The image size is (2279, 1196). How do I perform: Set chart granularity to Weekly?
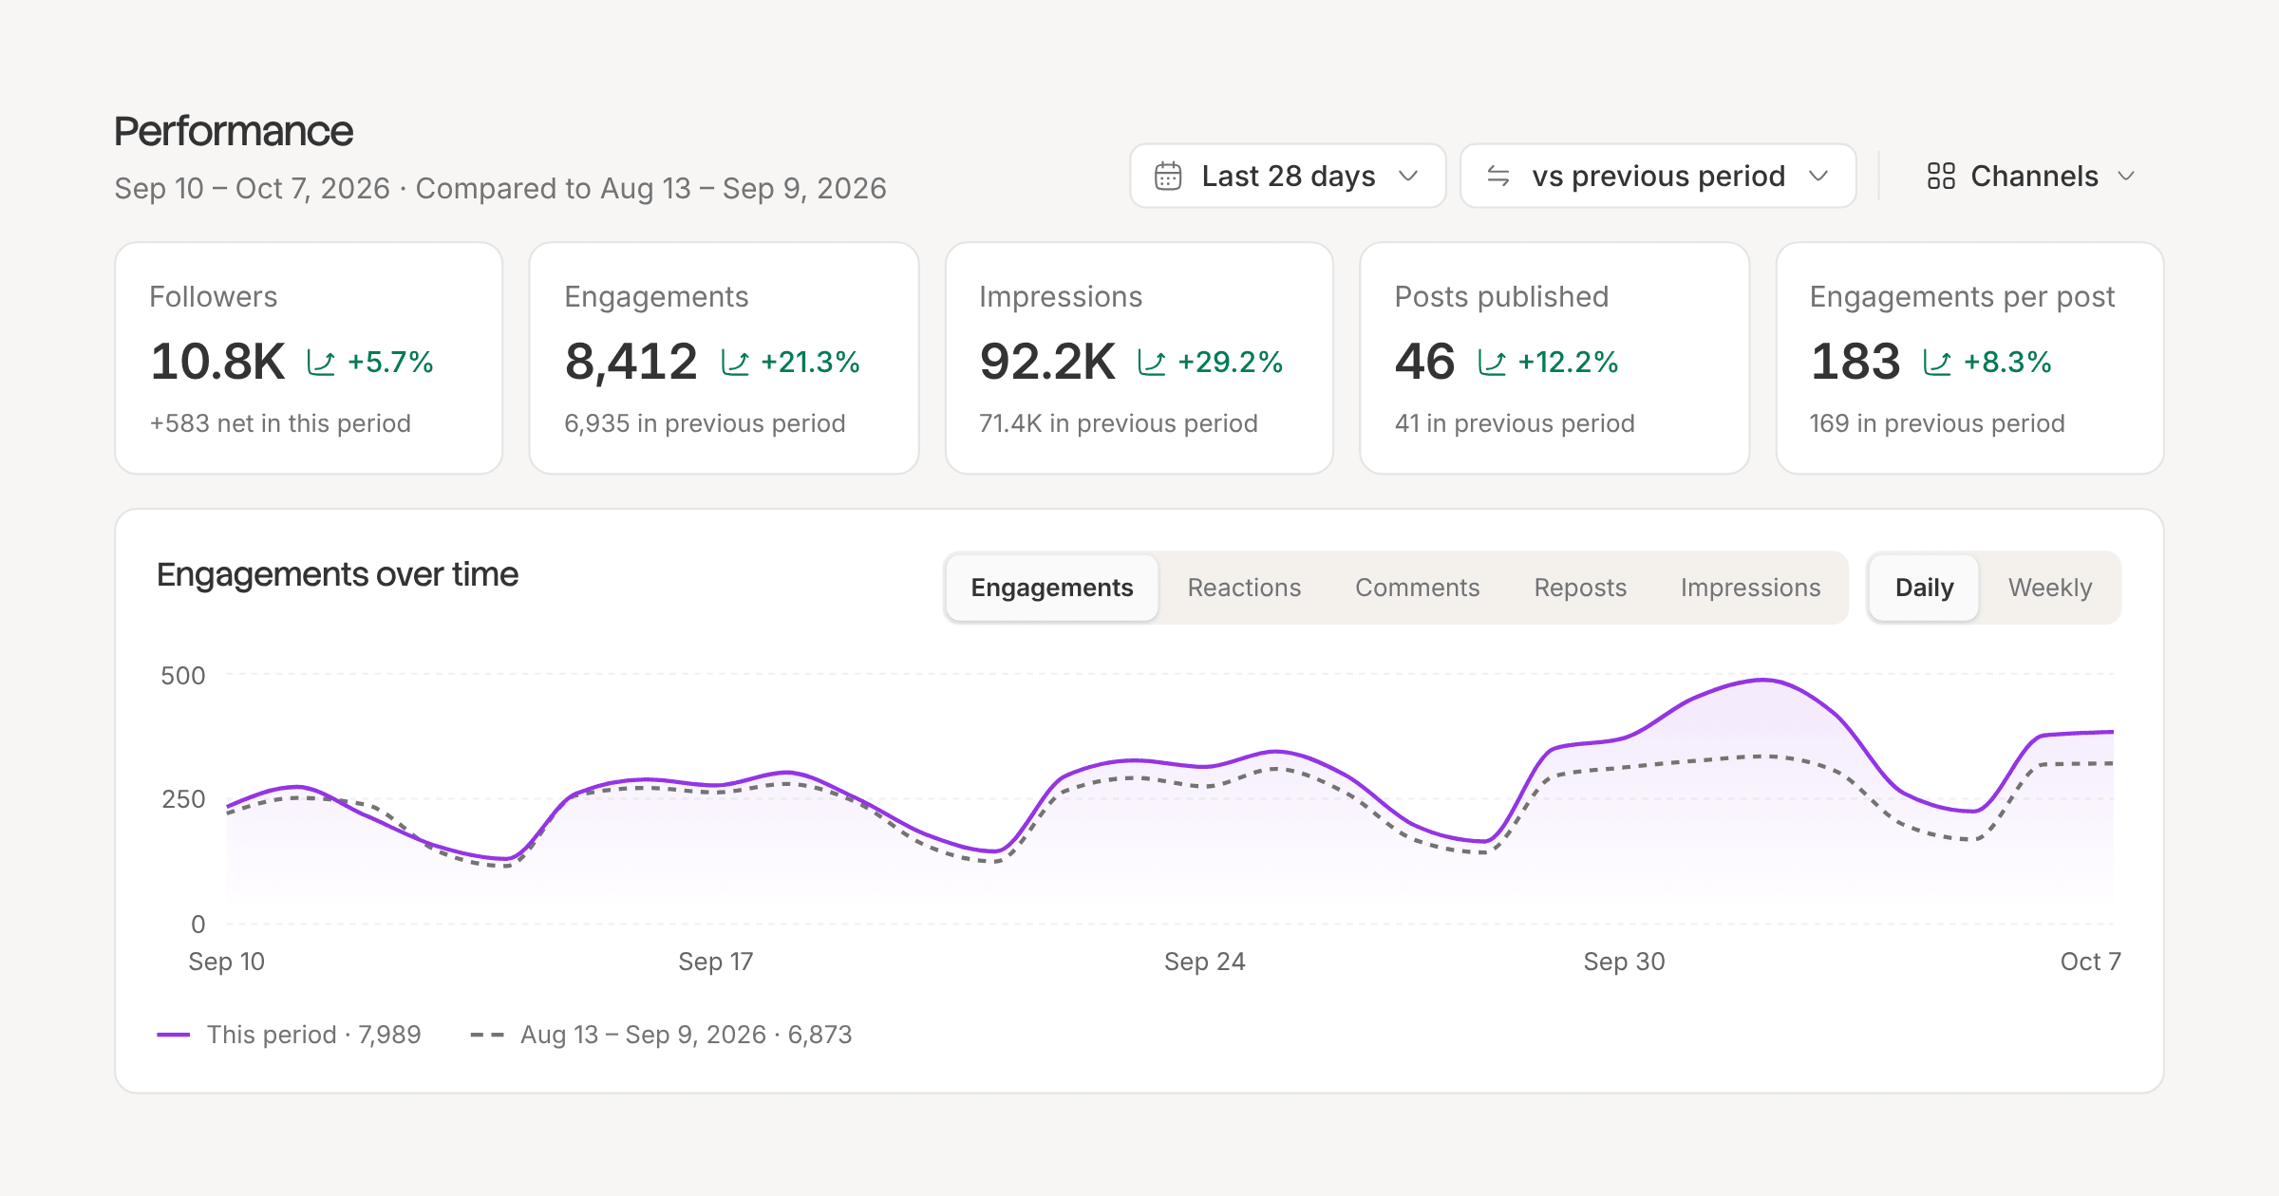click(2050, 588)
